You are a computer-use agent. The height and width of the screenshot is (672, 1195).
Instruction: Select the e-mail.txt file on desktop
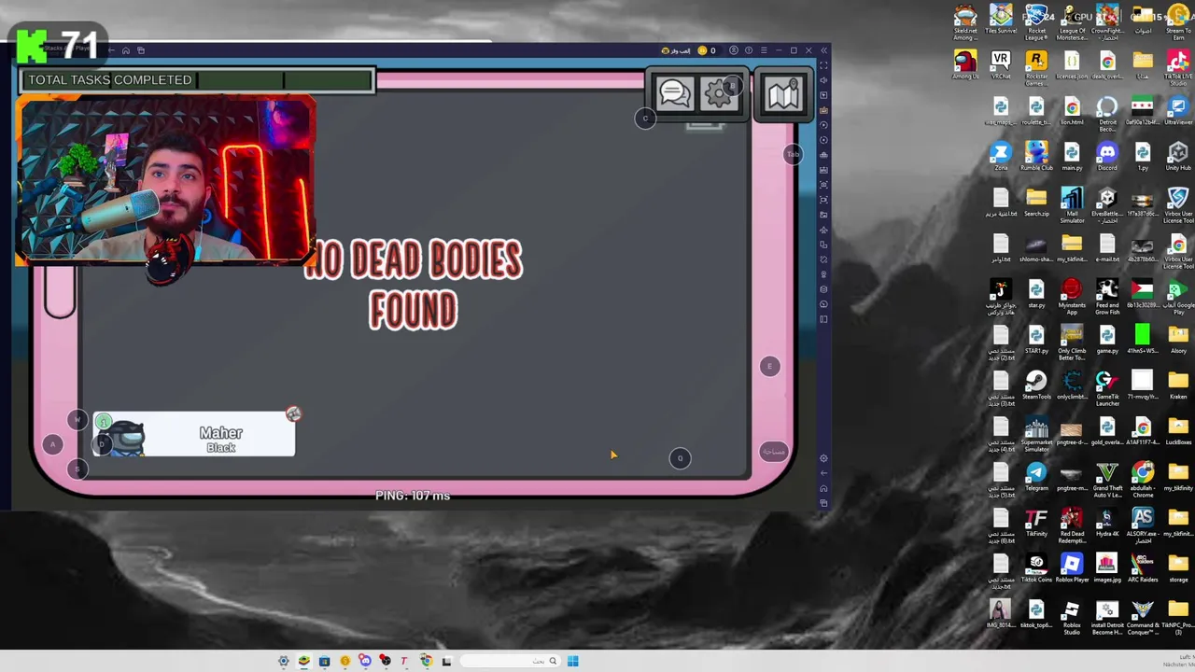pyautogui.click(x=1107, y=248)
